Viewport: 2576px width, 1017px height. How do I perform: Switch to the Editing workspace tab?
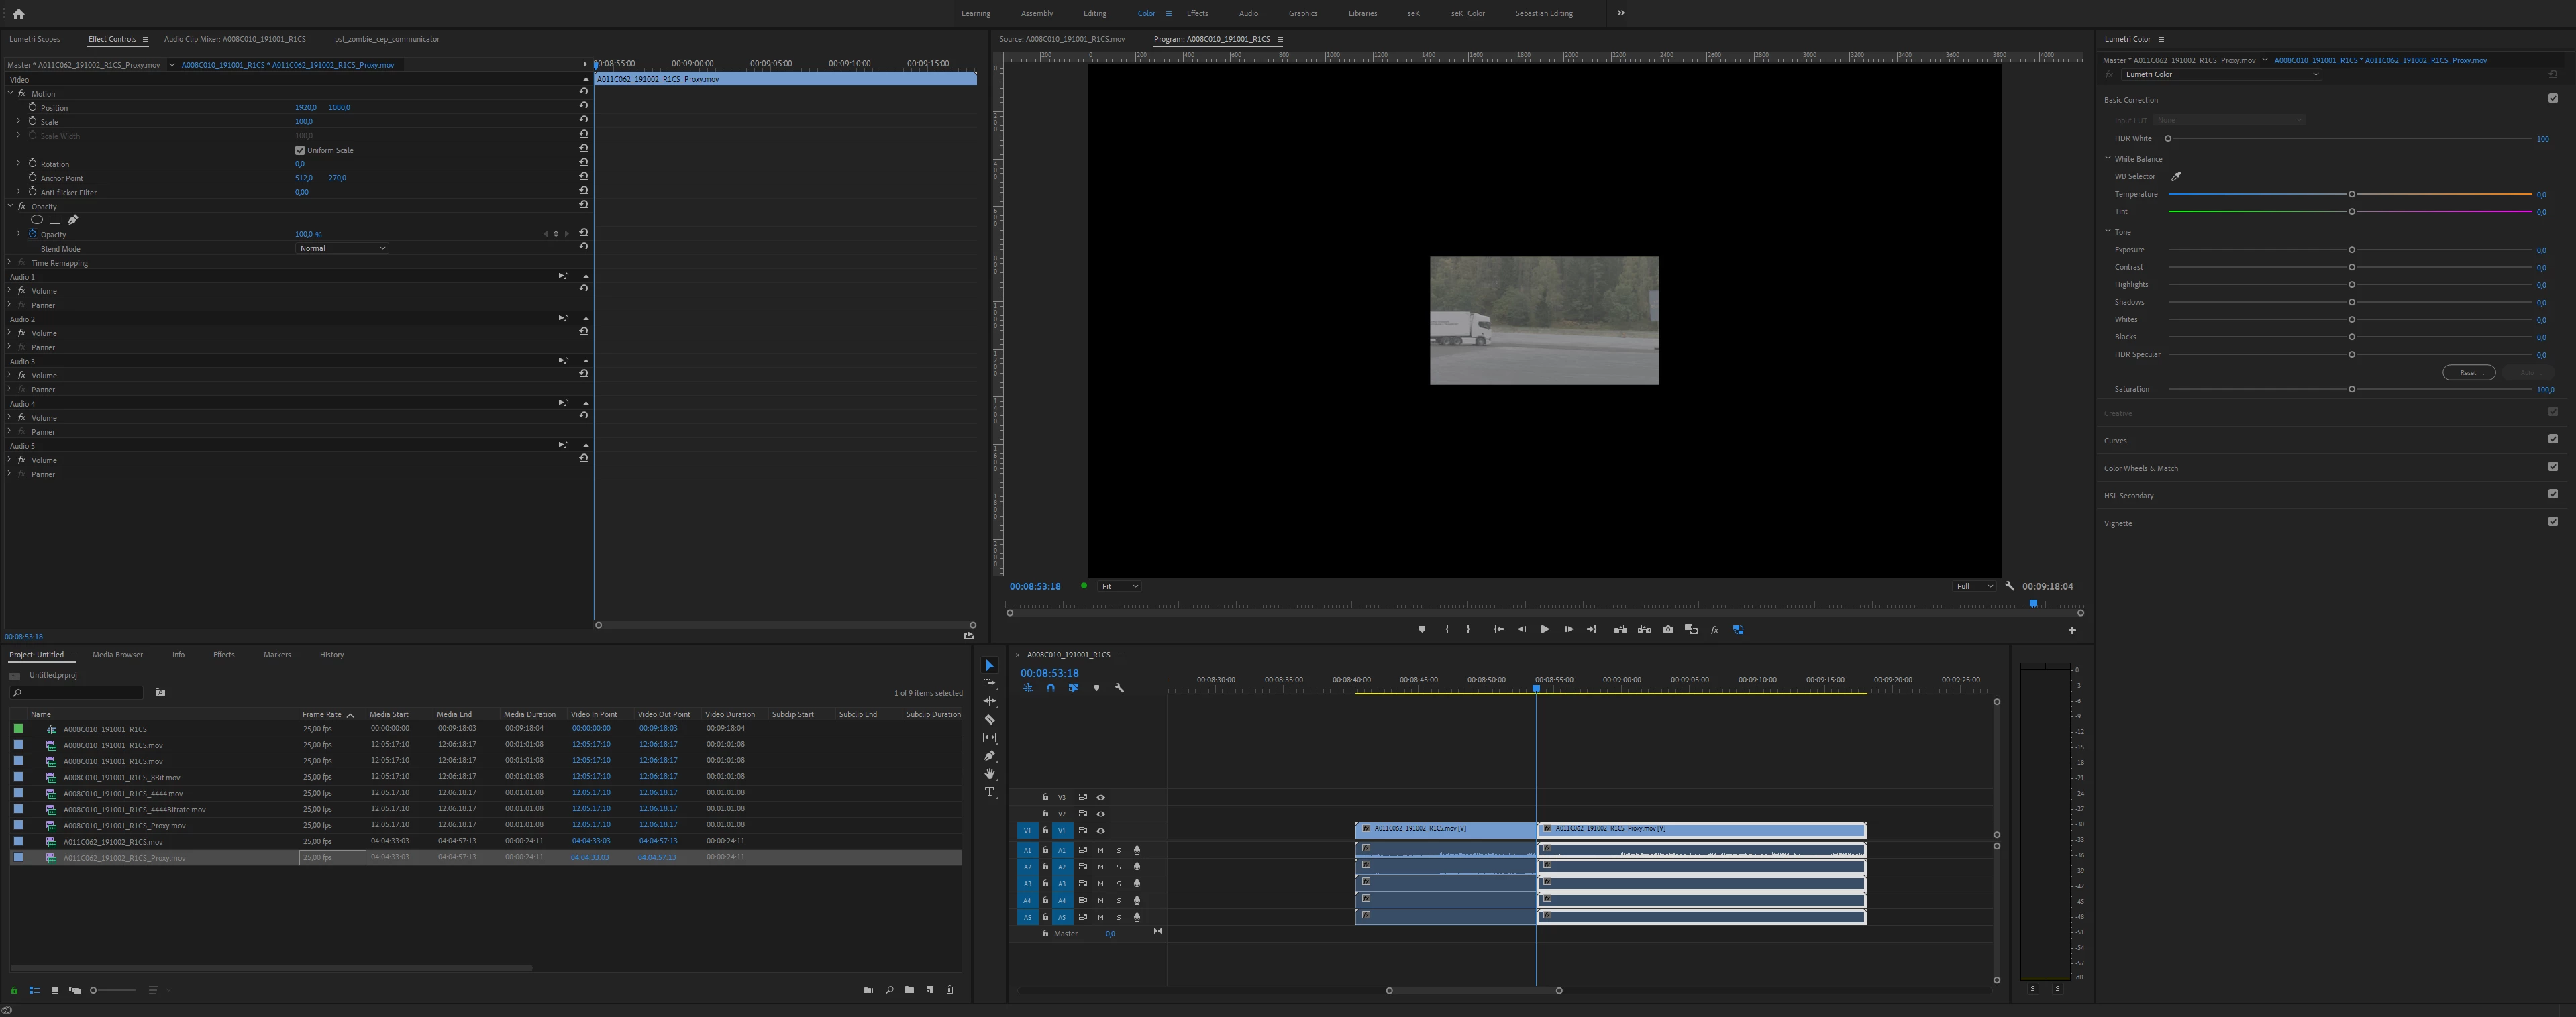pos(1094,13)
